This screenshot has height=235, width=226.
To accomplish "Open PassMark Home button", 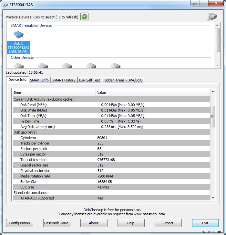I will click(x=56, y=223).
